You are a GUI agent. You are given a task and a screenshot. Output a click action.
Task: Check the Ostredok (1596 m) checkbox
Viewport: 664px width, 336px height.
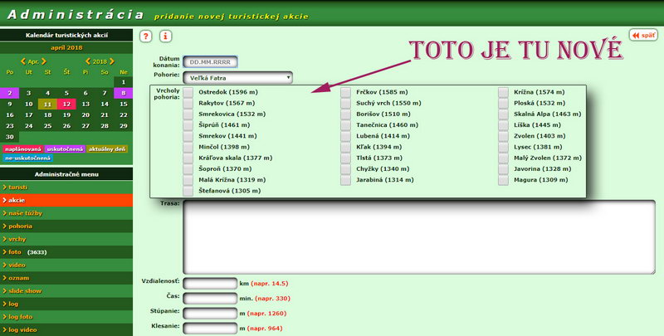click(x=188, y=92)
